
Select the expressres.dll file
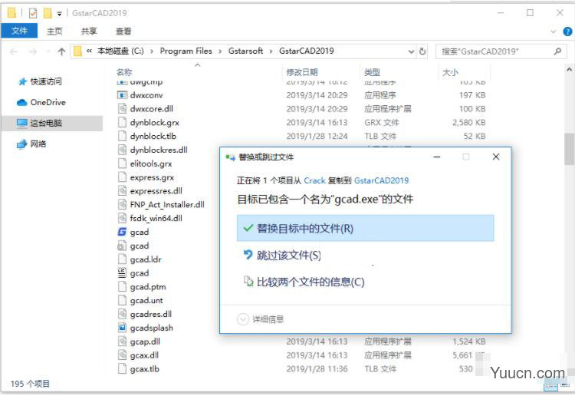coord(156,191)
